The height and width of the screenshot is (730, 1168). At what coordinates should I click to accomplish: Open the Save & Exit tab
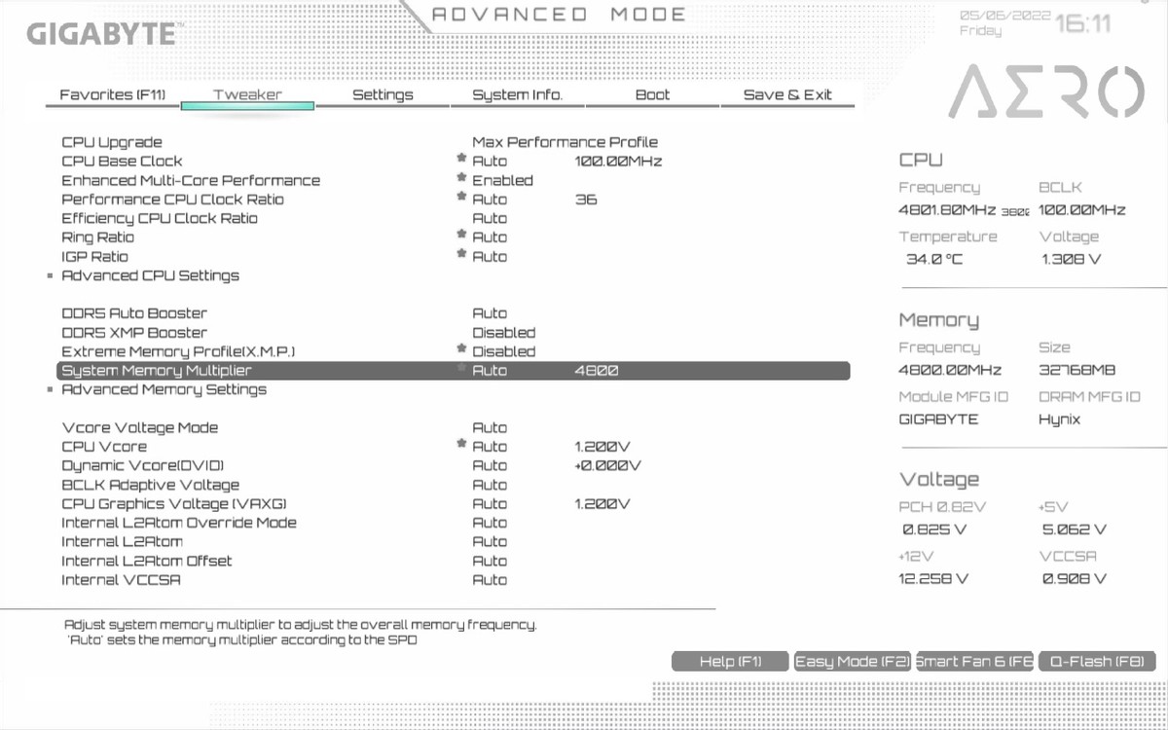[x=787, y=94]
